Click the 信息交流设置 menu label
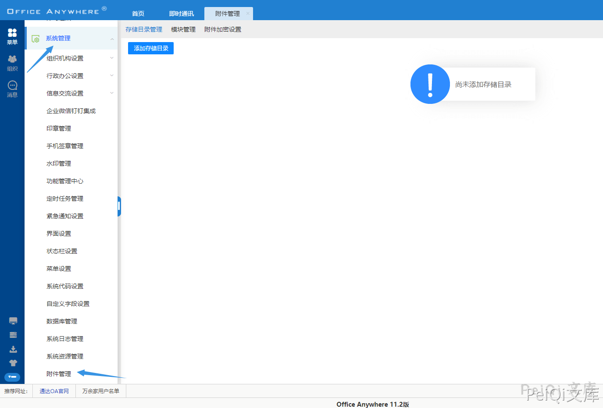The height and width of the screenshot is (408, 603). pyautogui.click(x=65, y=93)
